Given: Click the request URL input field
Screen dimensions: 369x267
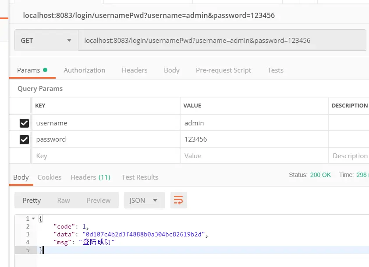Looking at the screenshot, I should point(221,40).
